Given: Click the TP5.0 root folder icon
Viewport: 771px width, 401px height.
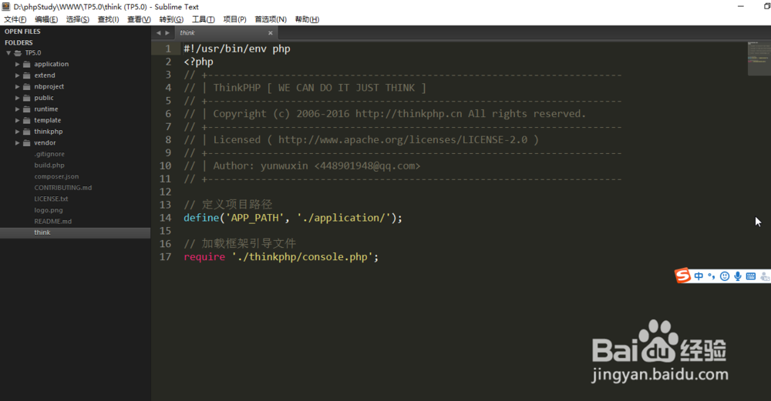Looking at the screenshot, I should (x=18, y=53).
